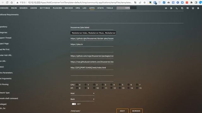
Task: Pin container to HT core 8
Action: click(77, 88)
